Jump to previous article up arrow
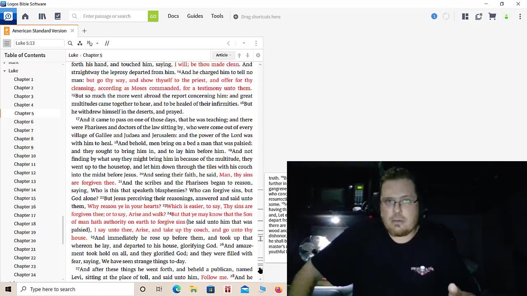The image size is (527, 296). pos(239,55)
